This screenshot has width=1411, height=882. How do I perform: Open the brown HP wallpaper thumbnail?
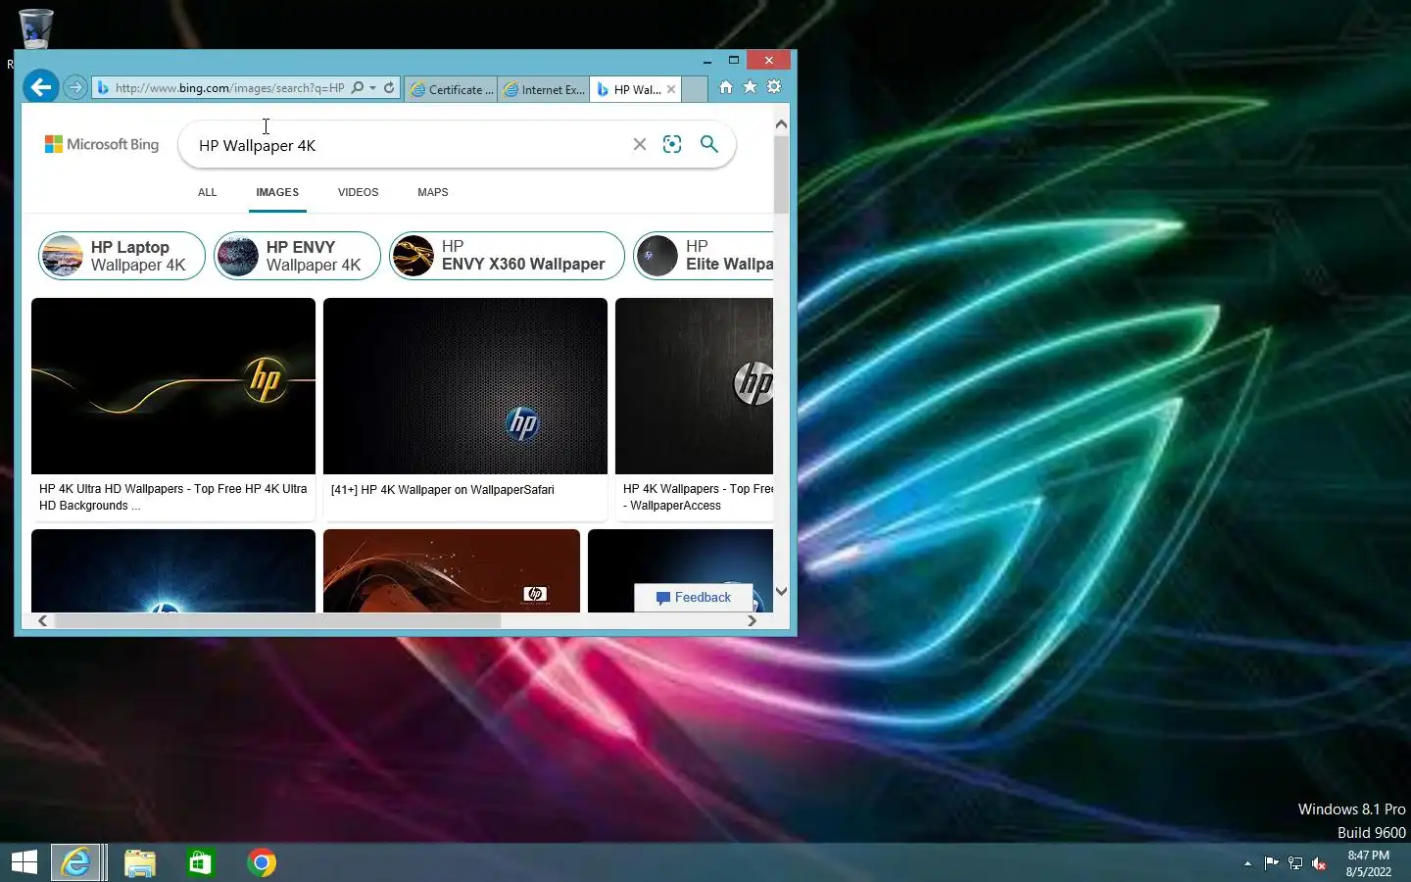click(x=452, y=570)
